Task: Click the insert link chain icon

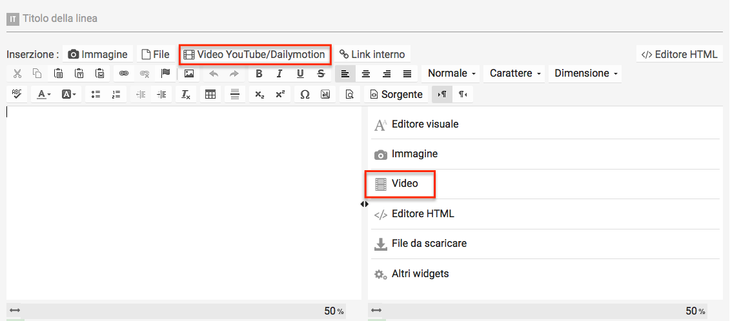Action: [x=124, y=73]
